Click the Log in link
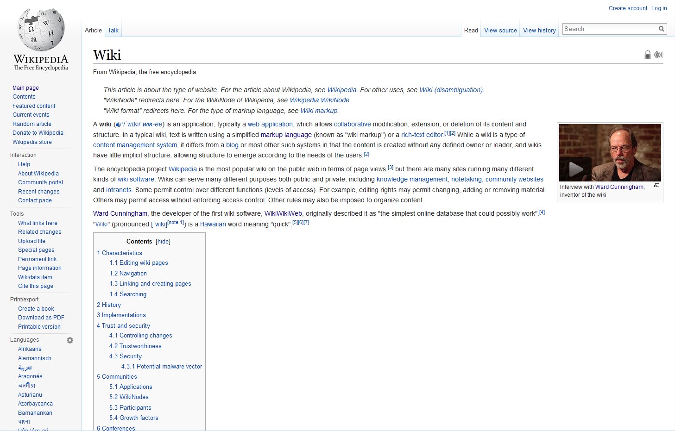The height and width of the screenshot is (431, 675). [x=659, y=8]
